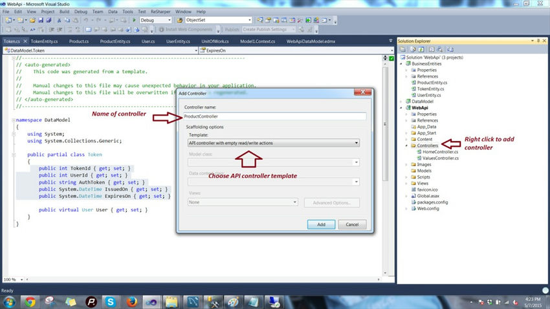Click the Save All toolbar icon
Image resolution: width=550 pixels, height=309 pixels.
(x=49, y=20)
